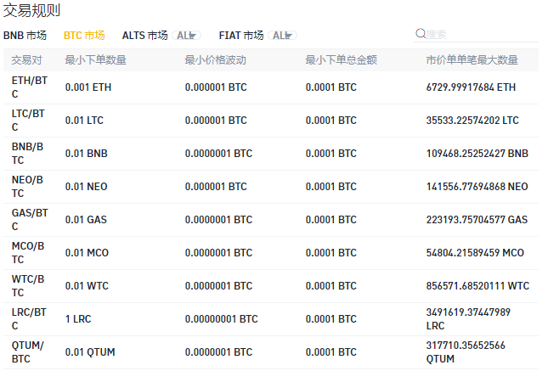
Task: Click the search magnifier icon
Action: (x=421, y=34)
